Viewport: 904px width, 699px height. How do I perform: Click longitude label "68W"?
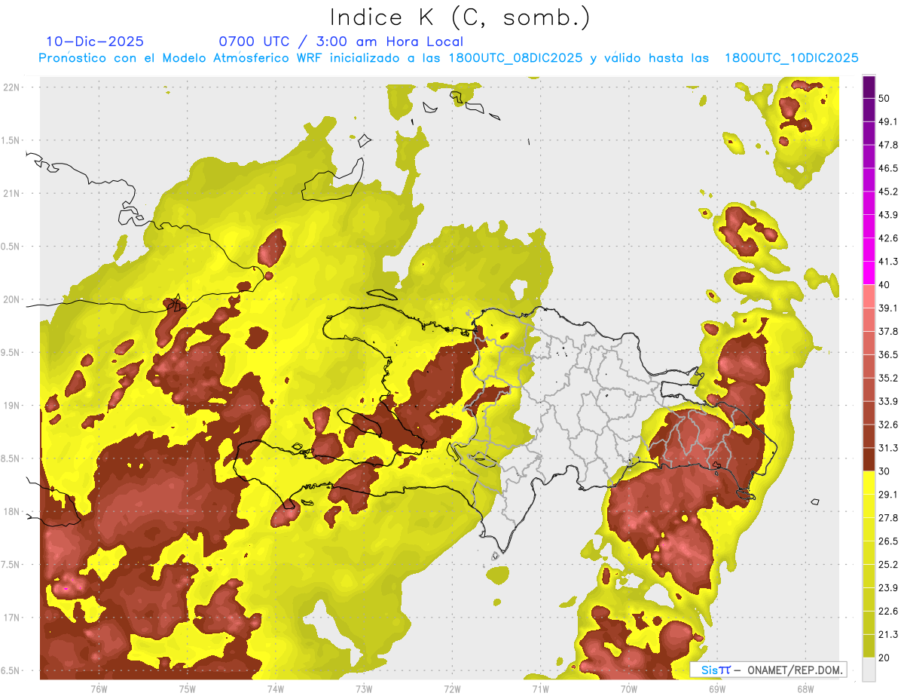click(x=805, y=689)
